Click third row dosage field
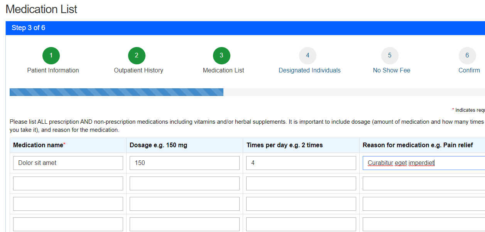Image resolution: width=485 pixels, height=232 pixels. [184, 204]
